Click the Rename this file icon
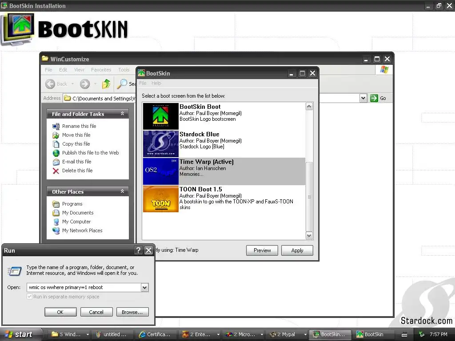This screenshot has width=455, height=341. click(x=56, y=126)
